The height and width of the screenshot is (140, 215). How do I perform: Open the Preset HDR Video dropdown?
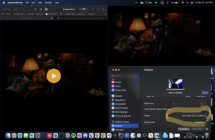click(194, 116)
